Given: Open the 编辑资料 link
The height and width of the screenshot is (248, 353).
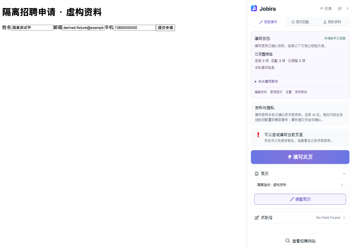Looking at the screenshot, I should [x=261, y=92].
